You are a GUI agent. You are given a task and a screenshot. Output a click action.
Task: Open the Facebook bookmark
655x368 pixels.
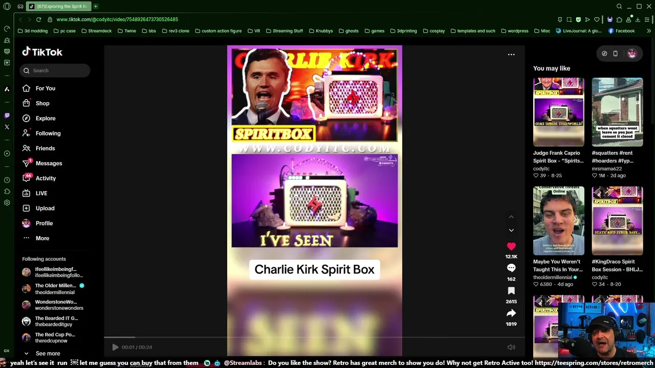click(x=621, y=31)
